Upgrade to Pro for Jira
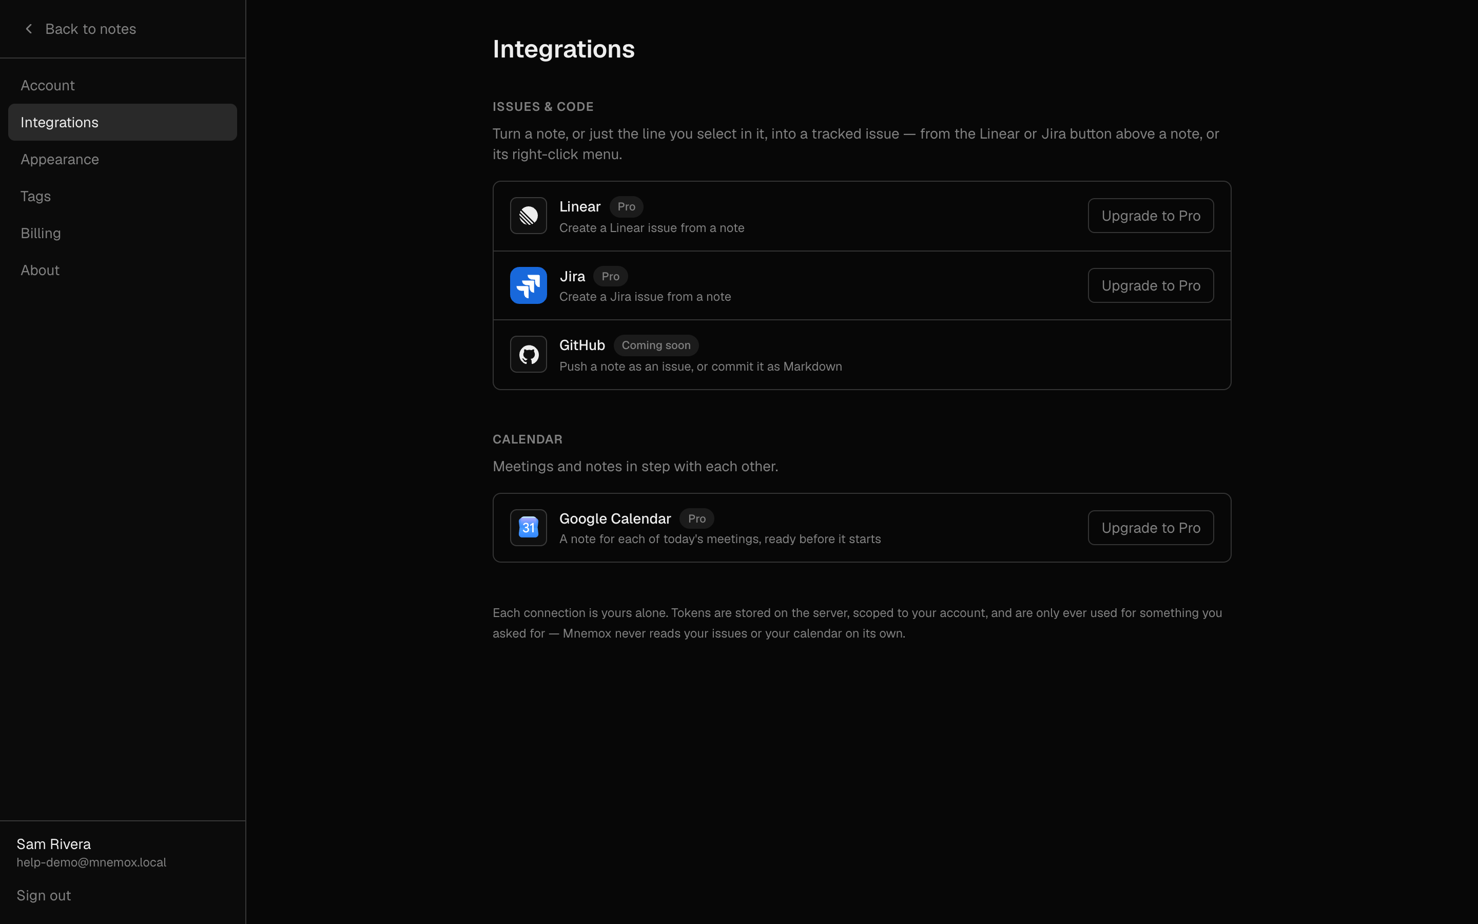Screen dimensions: 1478x924 pos(1151,285)
